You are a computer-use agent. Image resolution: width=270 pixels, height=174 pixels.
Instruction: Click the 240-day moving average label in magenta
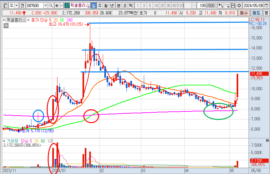pos(69,20)
